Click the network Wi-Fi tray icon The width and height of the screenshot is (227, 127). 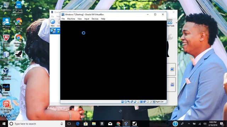[x=200, y=124]
